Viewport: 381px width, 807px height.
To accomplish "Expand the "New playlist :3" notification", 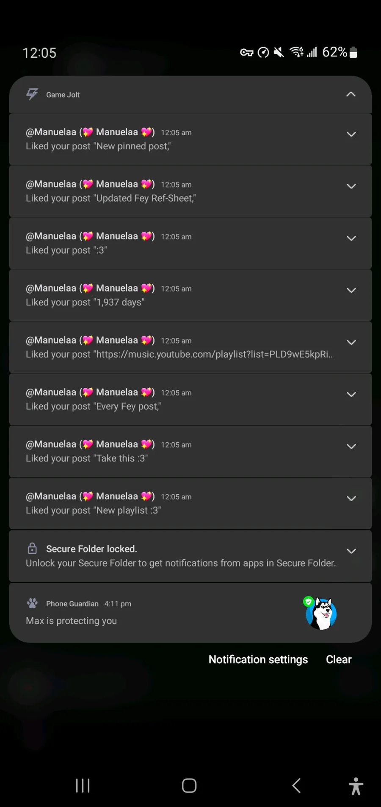I will click(351, 499).
